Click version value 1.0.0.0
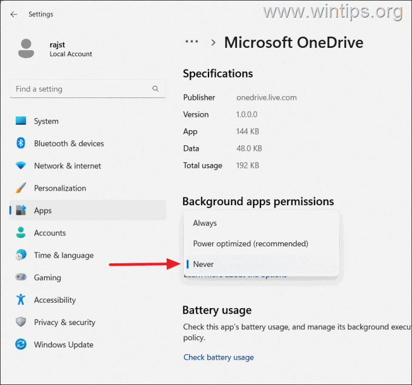Image resolution: width=412 pixels, height=385 pixels. click(247, 114)
